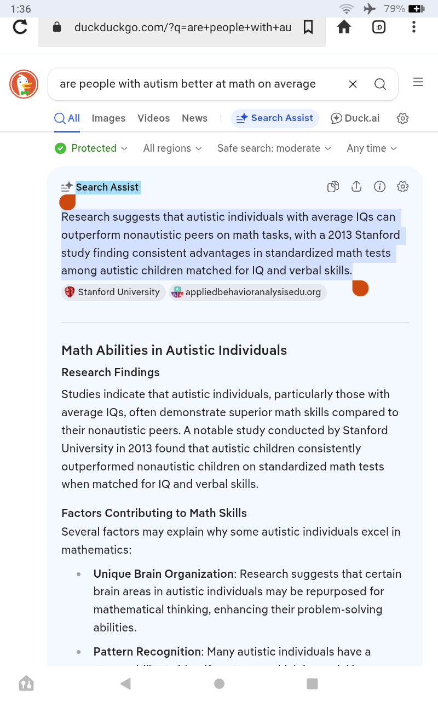Expand the All regions dropdown
Viewport: 438px width, 701px height.
pos(172,148)
